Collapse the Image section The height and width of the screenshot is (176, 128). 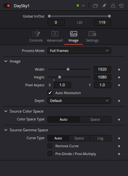click(6, 61)
